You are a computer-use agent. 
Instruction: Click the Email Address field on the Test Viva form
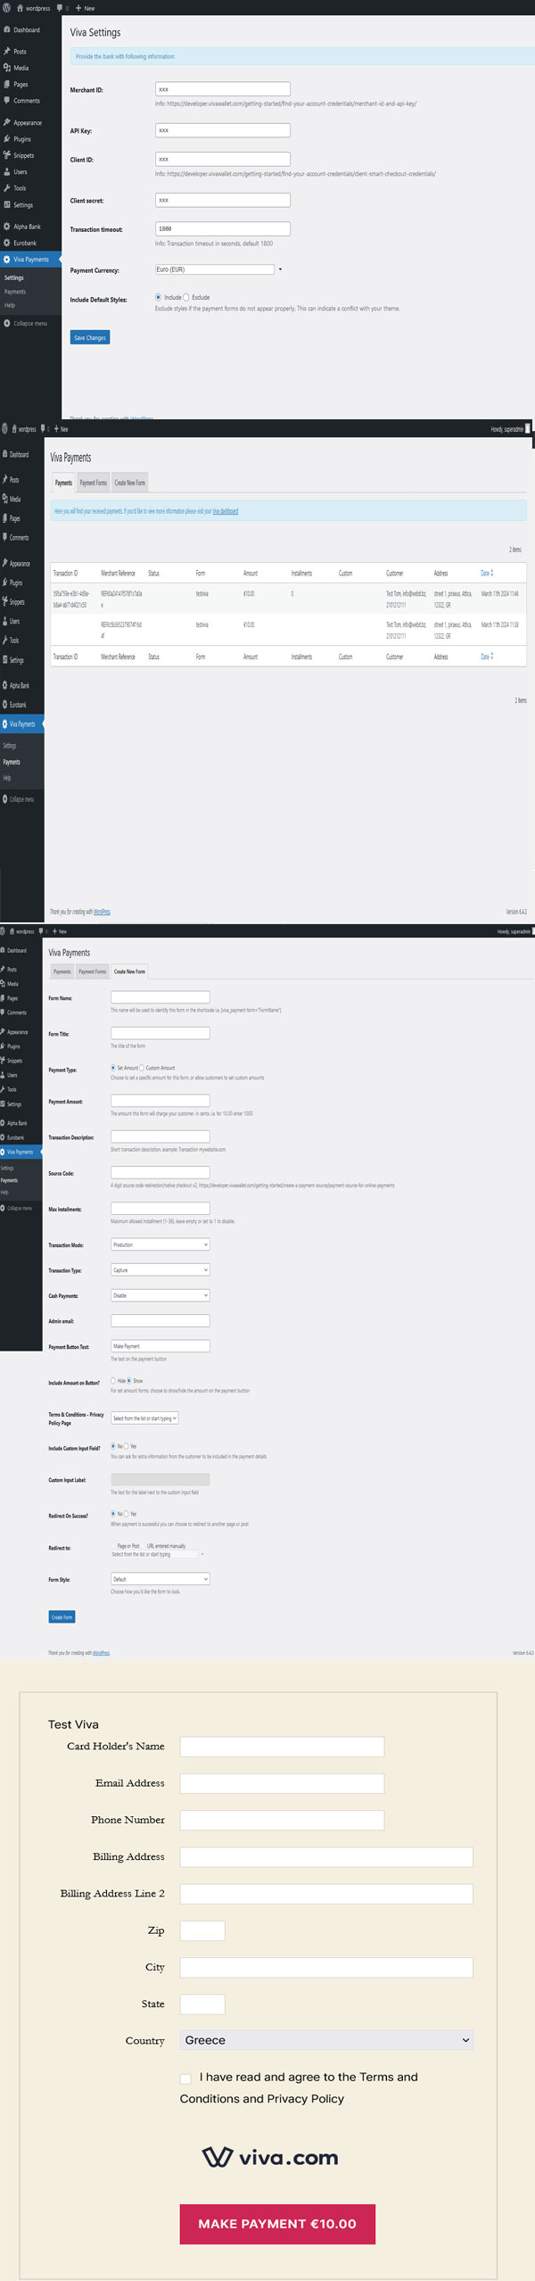(x=282, y=1783)
